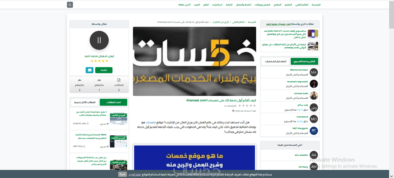Image resolution: width=394 pixels, height=178 pixels.
Task: Click the middle followers group icon in author stats
Action: (99, 80)
